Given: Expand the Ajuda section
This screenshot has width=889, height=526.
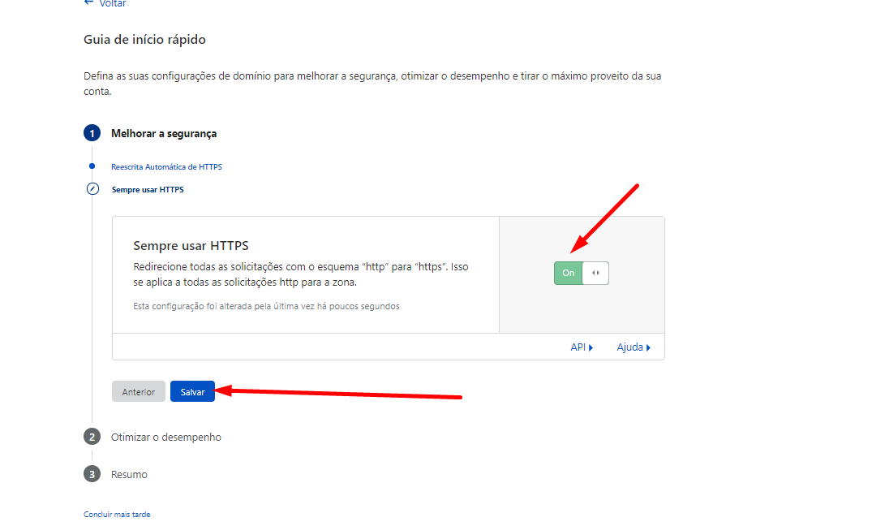Looking at the screenshot, I should (x=630, y=347).
